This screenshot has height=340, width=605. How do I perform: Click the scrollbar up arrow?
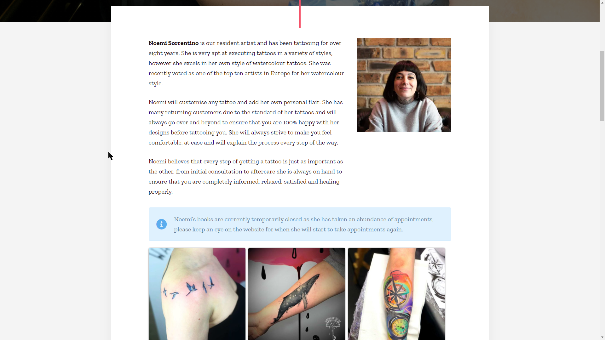tap(602, 3)
